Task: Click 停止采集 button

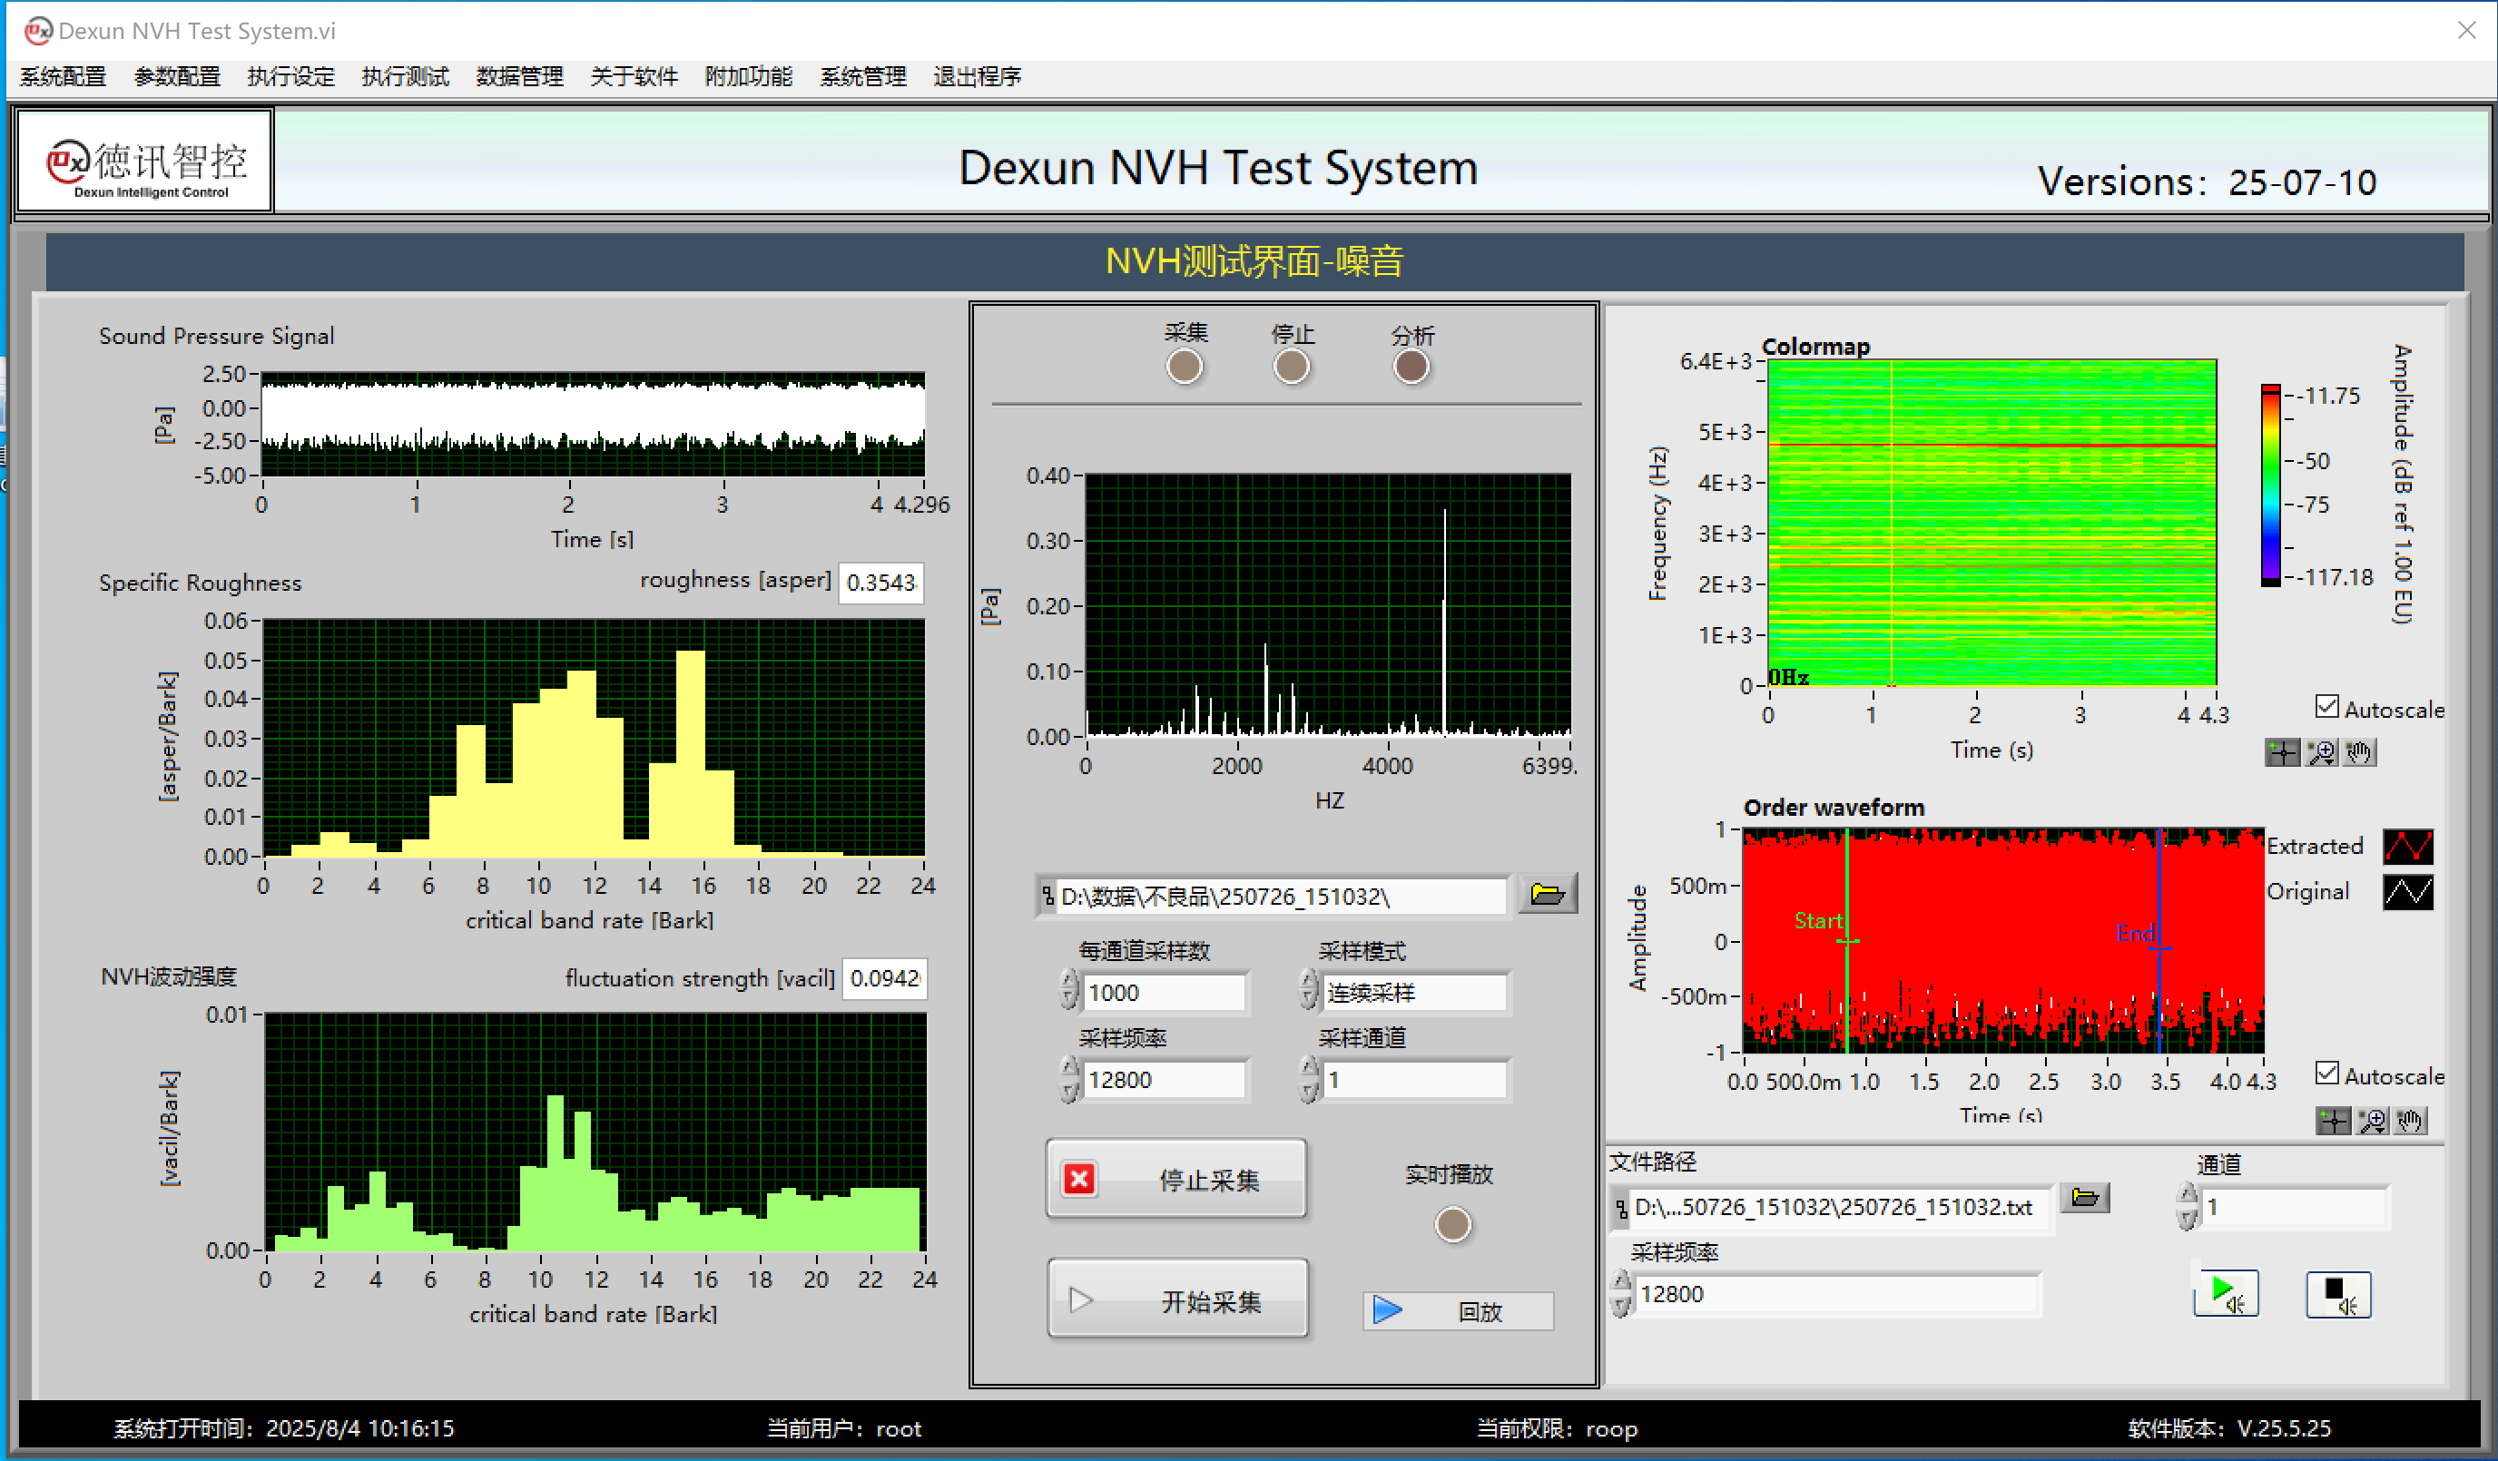Action: coord(1175,1179)
